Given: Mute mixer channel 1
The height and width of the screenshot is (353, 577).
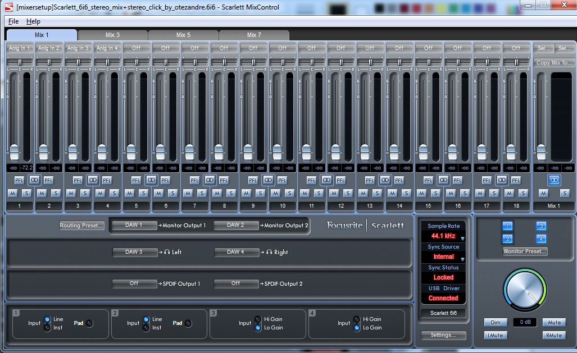Looking at the screenshot, I should tap(12, 193).
